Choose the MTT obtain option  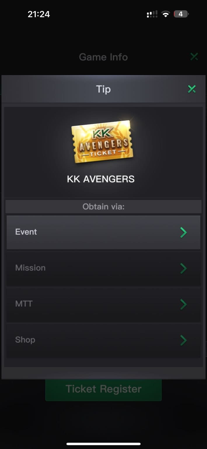103,305
